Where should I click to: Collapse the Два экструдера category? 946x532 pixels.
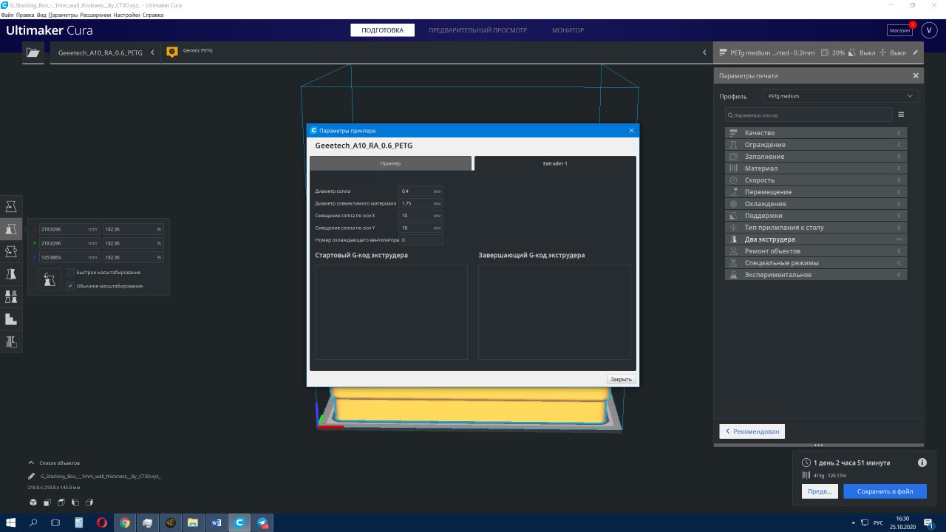pyautogui.click(x=816, y=239)
